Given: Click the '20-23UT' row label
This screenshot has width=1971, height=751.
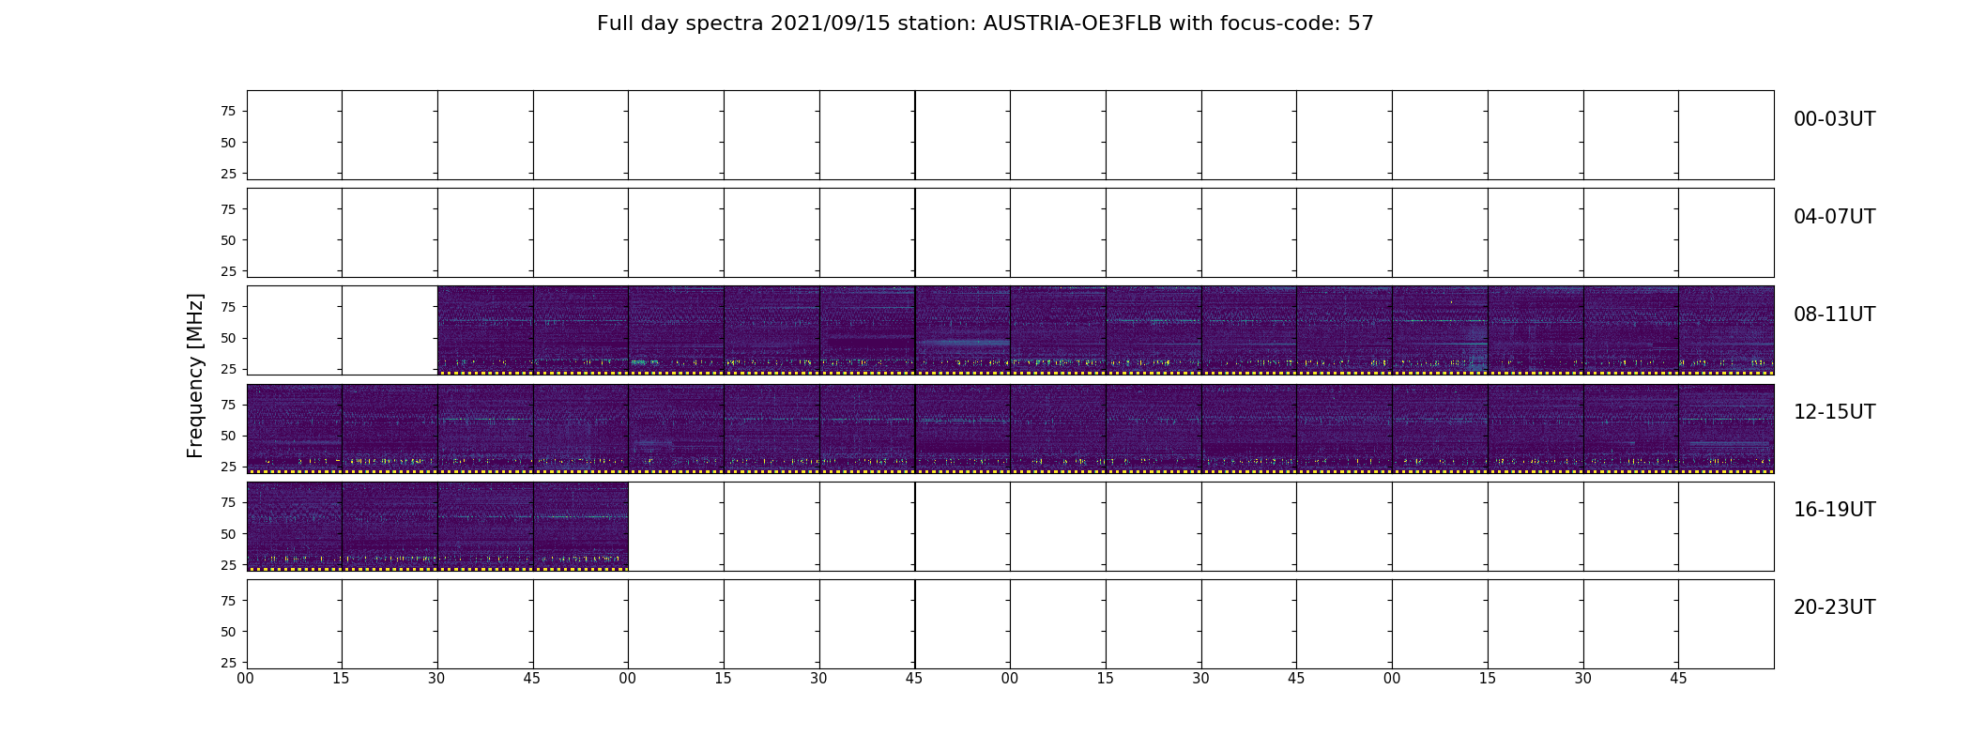Looking at the screenshot, I should (1834, 607).
